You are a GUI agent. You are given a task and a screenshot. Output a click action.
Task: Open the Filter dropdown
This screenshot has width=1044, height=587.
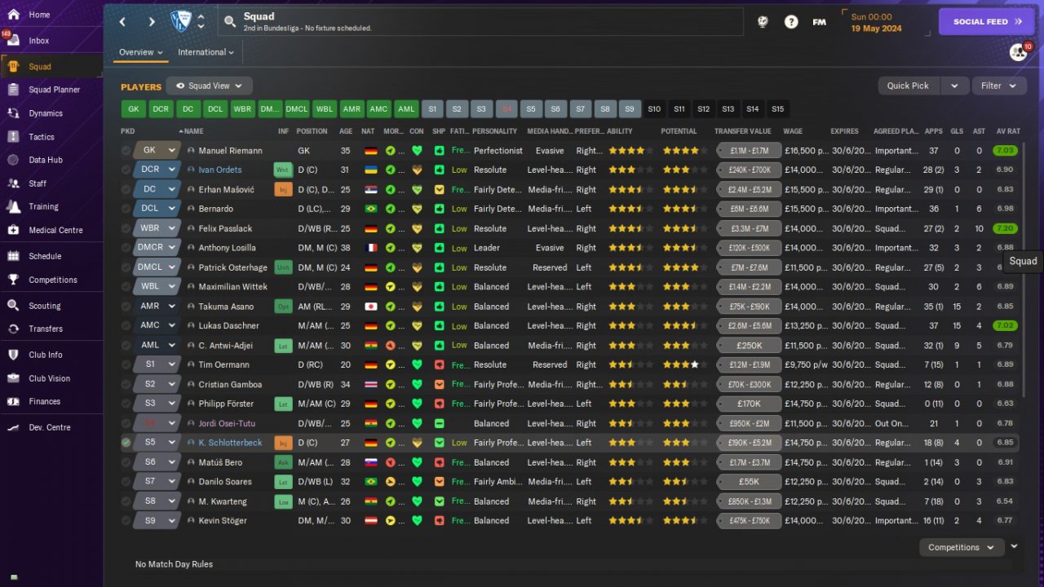coord(999,86)
